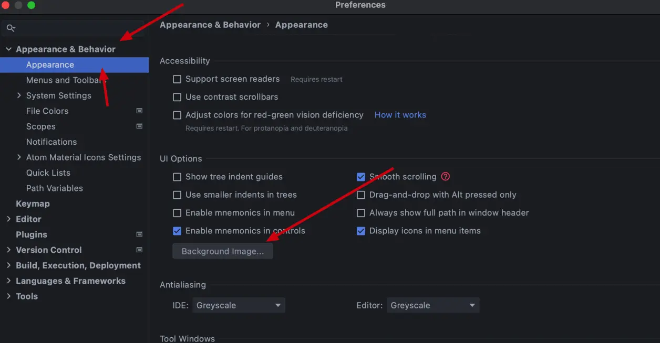The image size is (660, 343).
Task: Uncheck Display icons in menu items
Action: pos(361,231)
